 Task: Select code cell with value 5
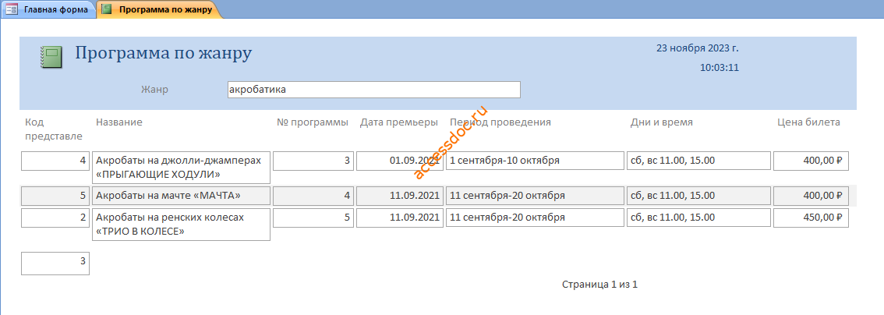tap(55, 196)
